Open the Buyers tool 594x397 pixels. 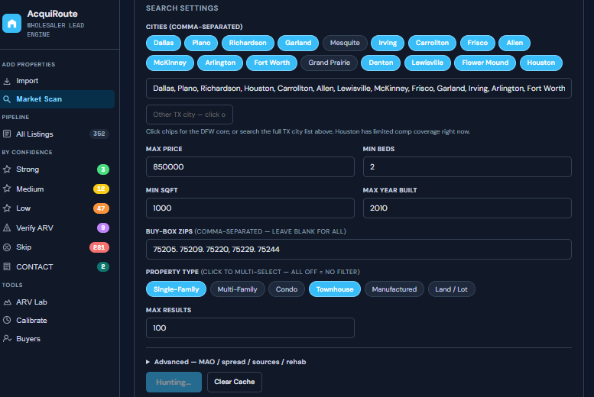tap(57, 339)
